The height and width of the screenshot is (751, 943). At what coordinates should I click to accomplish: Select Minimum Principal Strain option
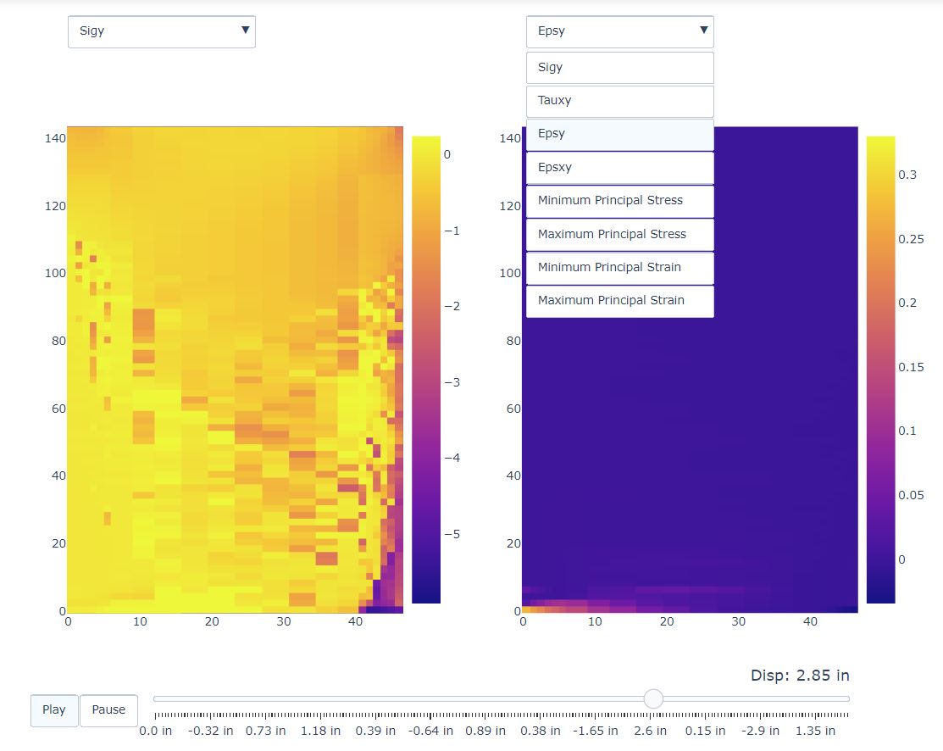point(619,268)
